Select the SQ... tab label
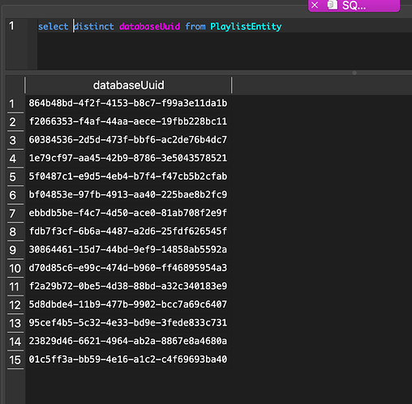Viewport: 412px width, 404px height. pos(354,6)
